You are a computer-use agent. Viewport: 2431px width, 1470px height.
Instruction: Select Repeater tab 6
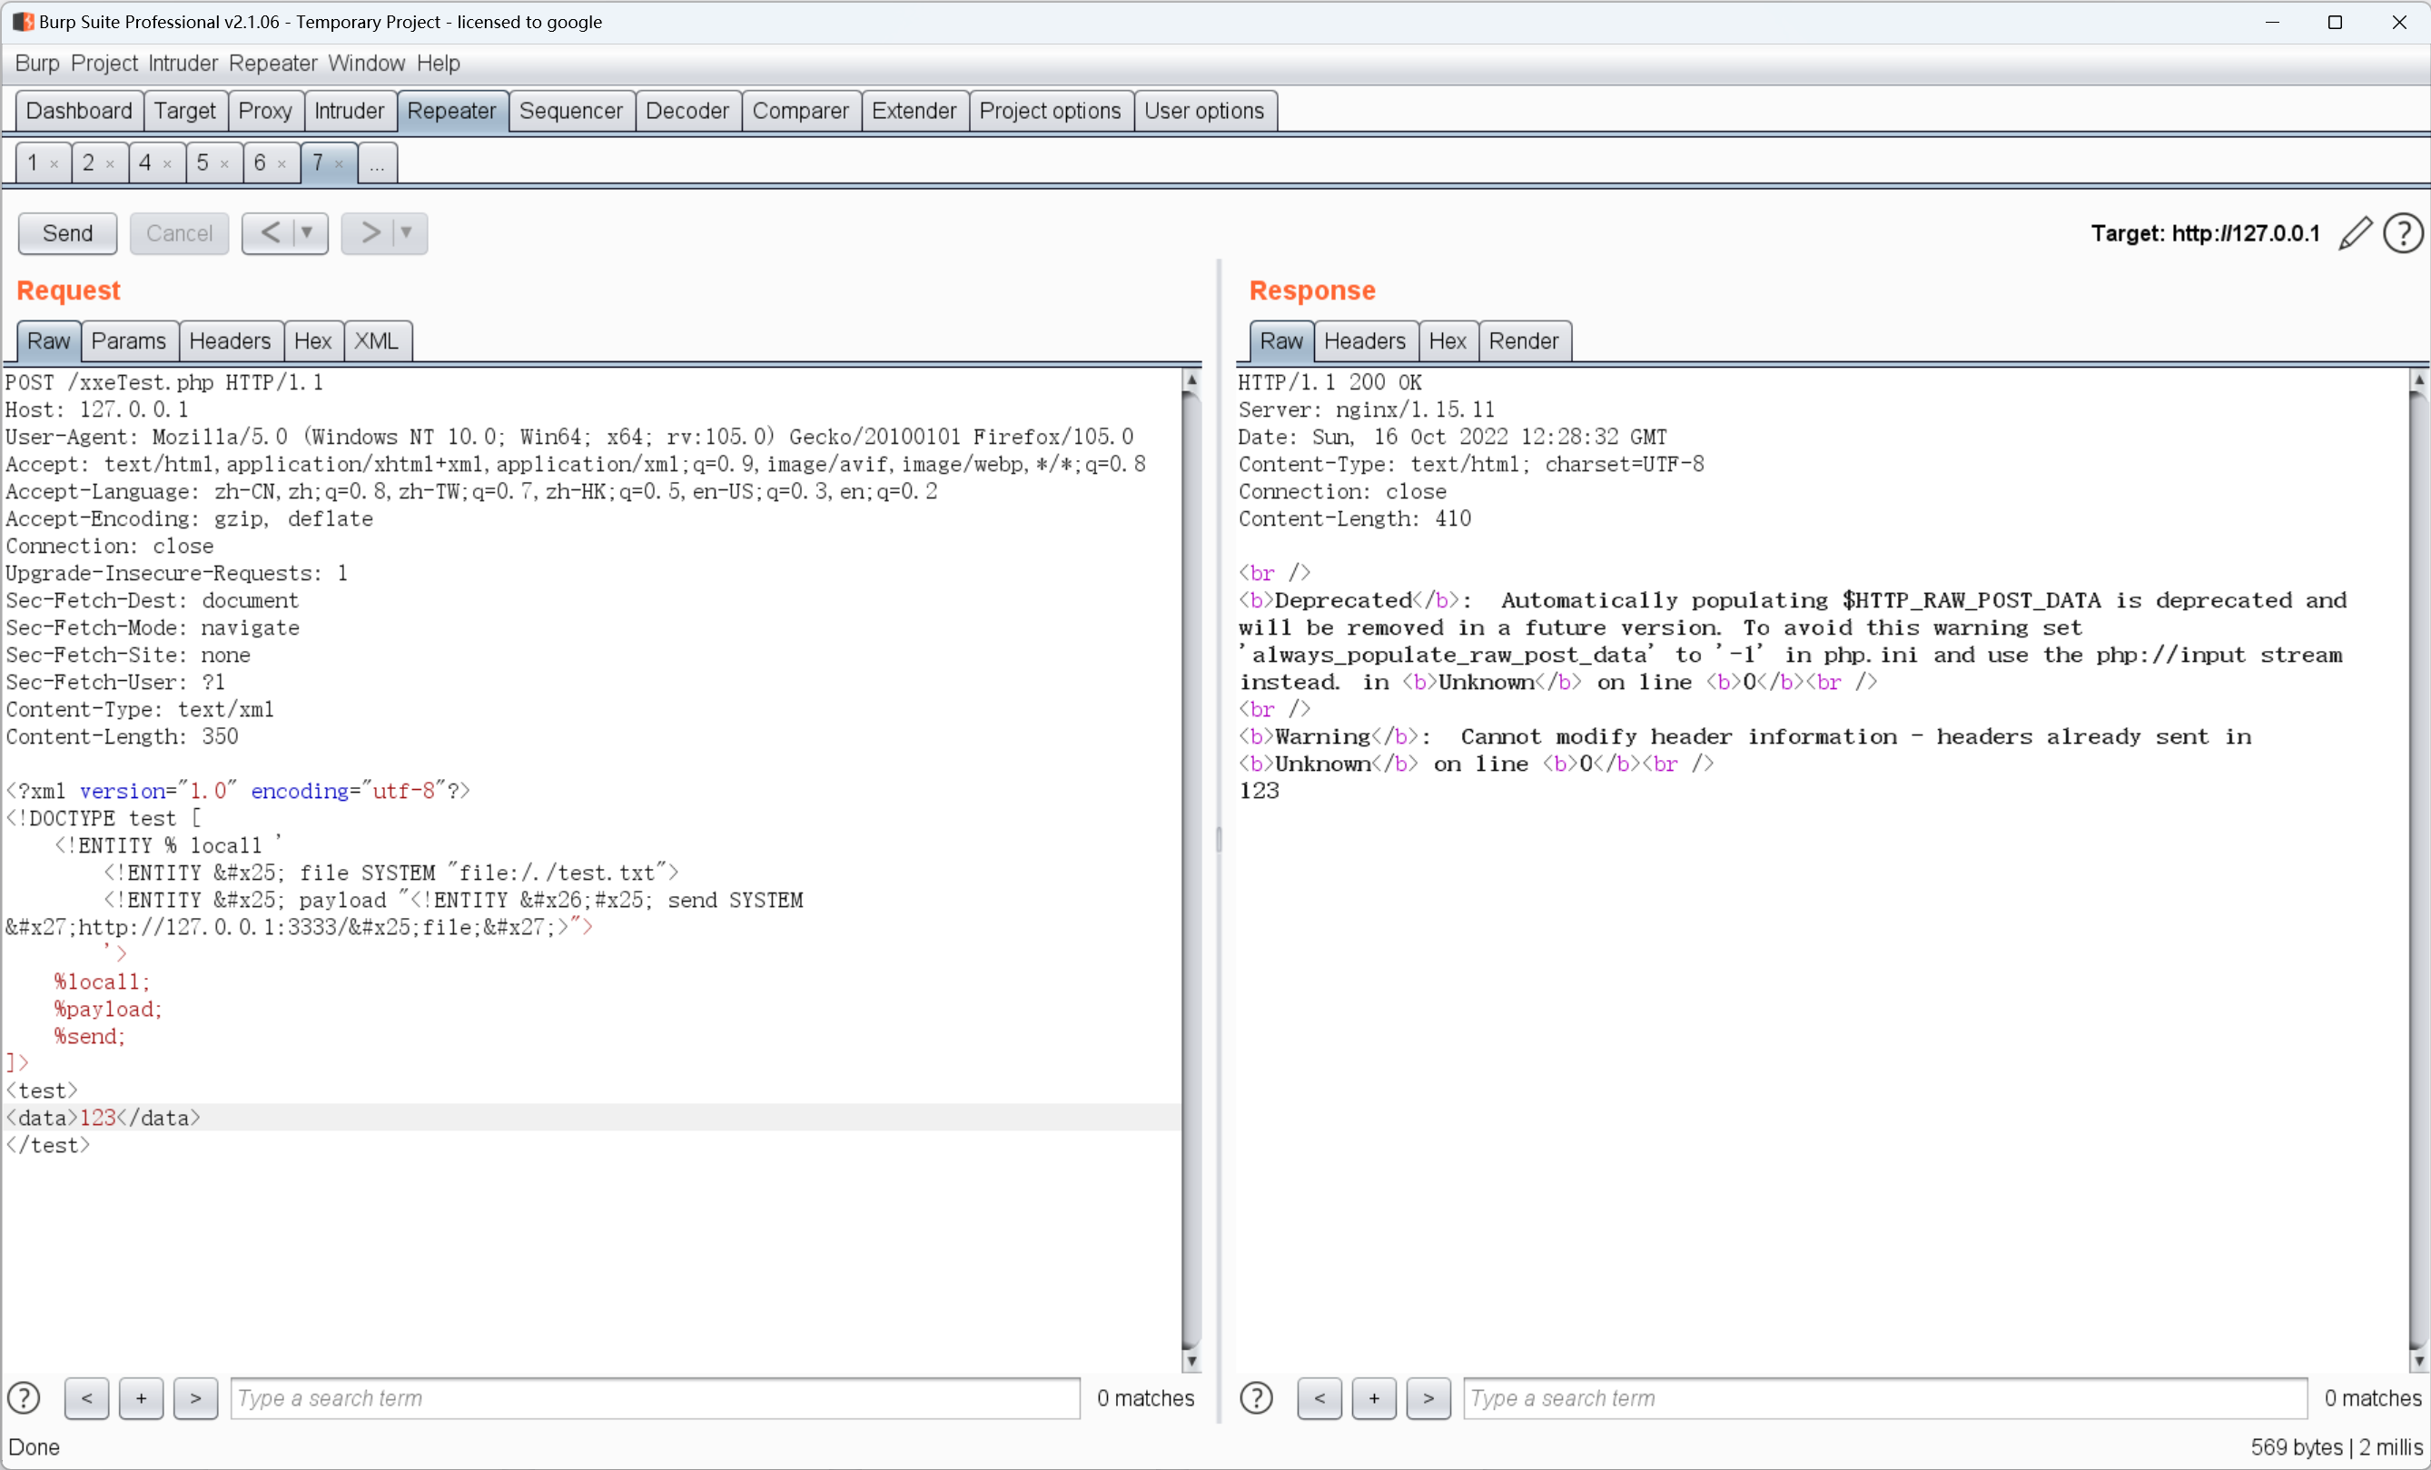pos(260,163)
